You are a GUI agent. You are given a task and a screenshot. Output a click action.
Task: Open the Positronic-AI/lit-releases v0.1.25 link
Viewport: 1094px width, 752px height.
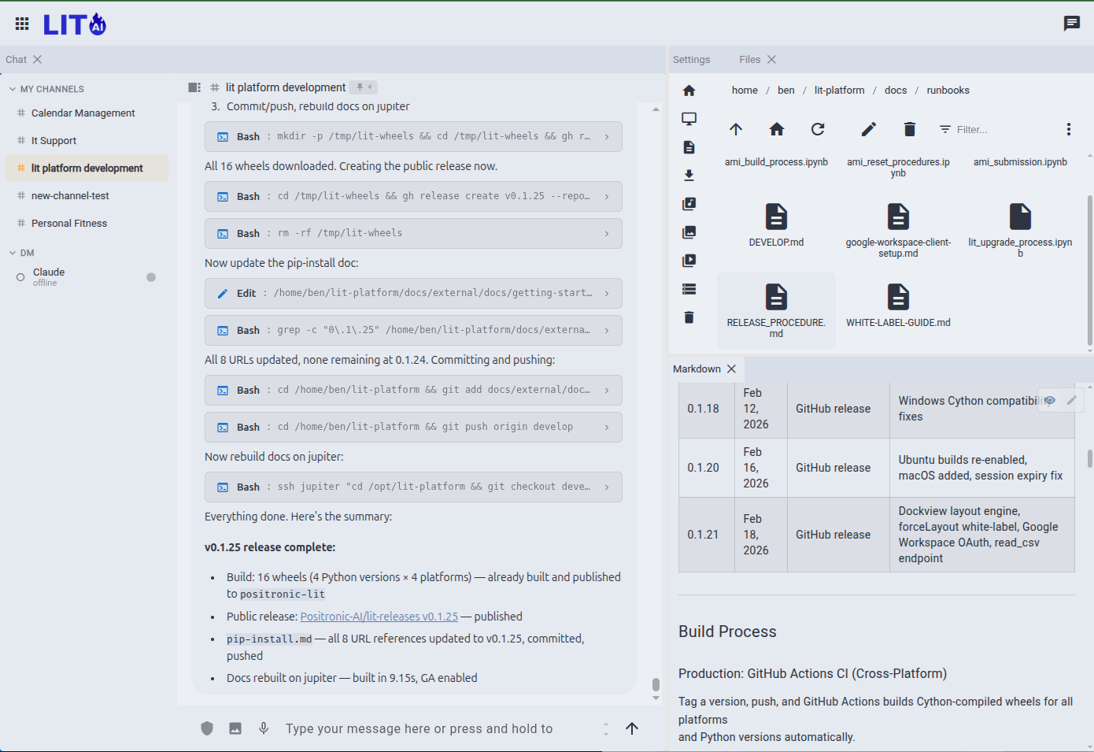(x=379, y=617)
